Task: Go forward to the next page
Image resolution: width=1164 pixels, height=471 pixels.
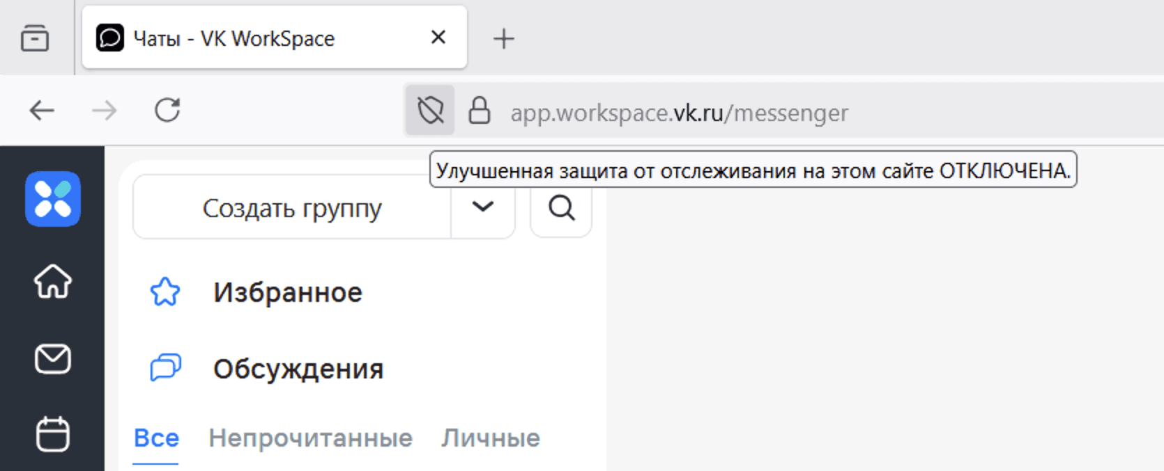Action: pos(105,110)
